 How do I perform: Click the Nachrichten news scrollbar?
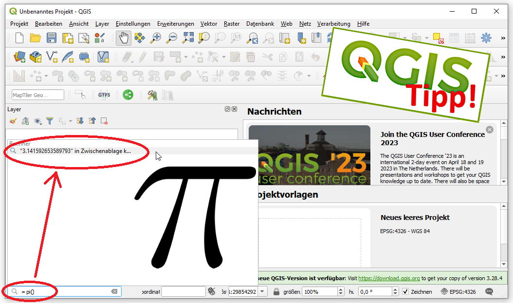point(504,152)
